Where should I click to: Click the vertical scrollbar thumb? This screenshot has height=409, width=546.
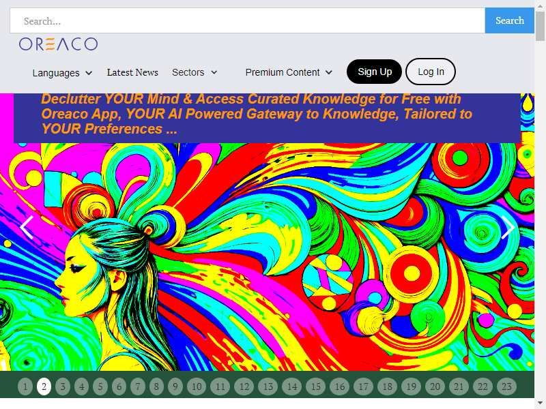click(541, 27)
